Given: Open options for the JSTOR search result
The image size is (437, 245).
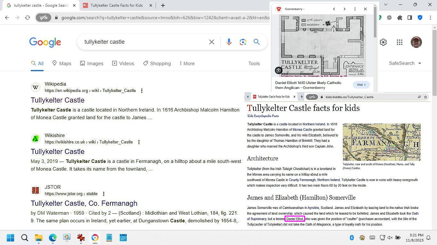Looking at the screenshot, I should pos(103,194).
